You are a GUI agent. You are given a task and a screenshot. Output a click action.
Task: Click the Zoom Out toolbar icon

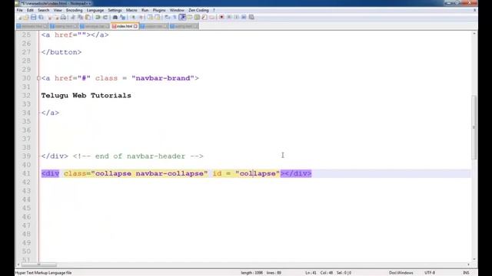141,17
